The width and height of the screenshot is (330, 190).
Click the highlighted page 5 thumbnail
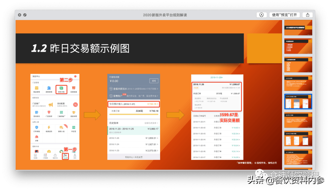click(298, 101)
